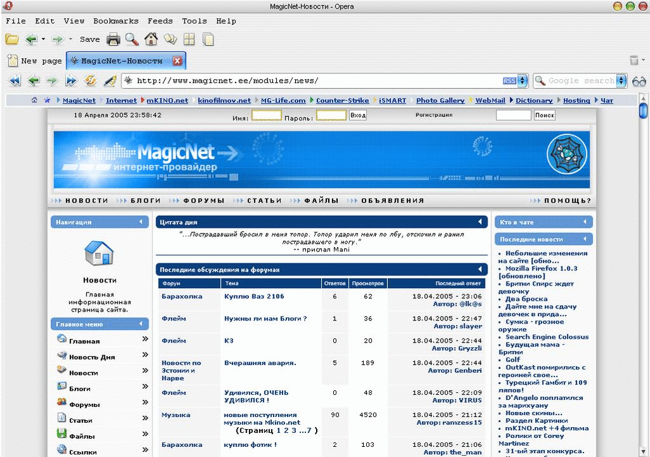
Task: Open the Bookmarks menu
Action: (116, 21)
